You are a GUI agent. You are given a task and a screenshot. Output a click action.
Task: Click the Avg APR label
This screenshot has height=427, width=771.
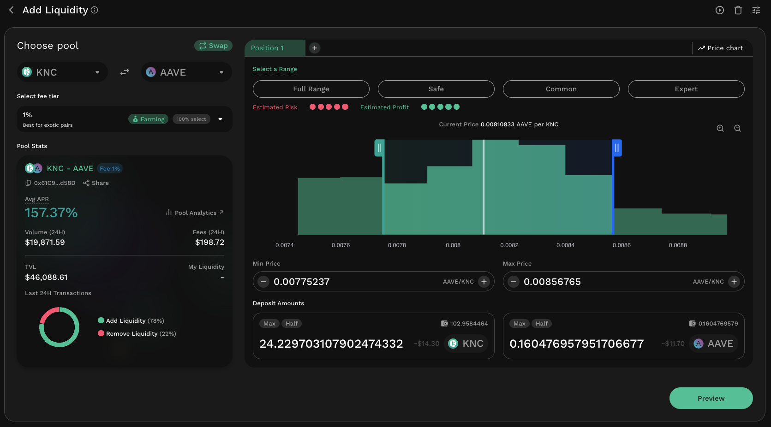point(37,199)
